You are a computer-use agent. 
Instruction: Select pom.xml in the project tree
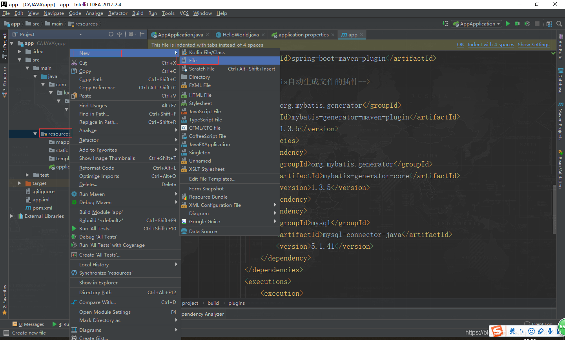[x=42, y=208]
